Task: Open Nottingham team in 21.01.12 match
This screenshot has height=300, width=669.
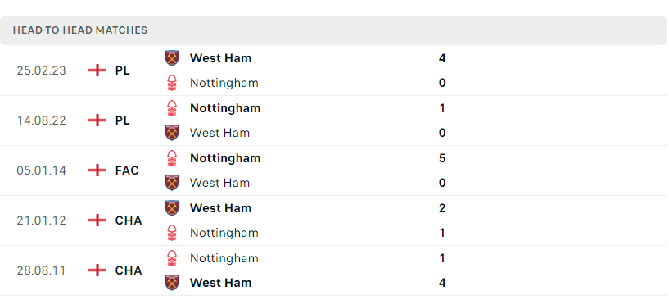Action: 224,233
